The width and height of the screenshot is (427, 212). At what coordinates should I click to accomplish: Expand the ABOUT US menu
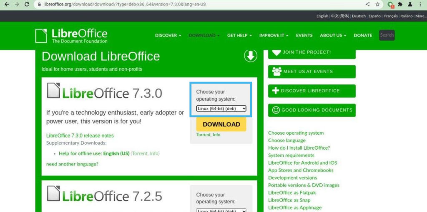pyautogui.click(x=333, y=35)
